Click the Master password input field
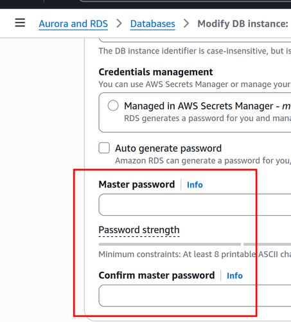The image size is (291, 322). (195, 205)
